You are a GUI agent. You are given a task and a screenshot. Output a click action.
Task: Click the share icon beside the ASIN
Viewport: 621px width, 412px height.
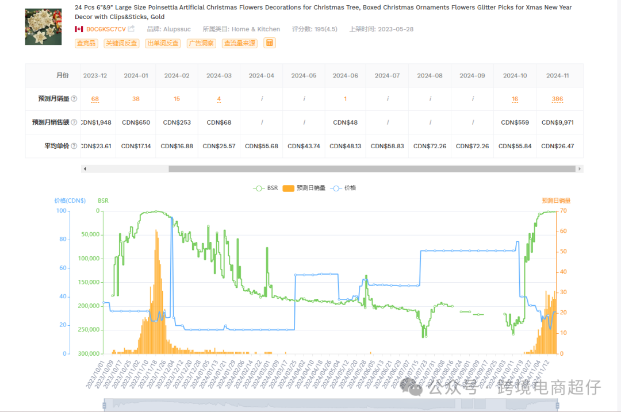(132, 29)
